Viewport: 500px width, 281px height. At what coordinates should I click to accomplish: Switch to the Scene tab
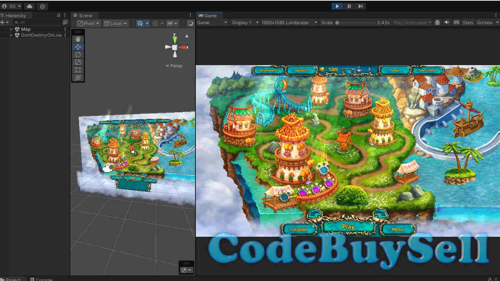[x=83, y=15]
